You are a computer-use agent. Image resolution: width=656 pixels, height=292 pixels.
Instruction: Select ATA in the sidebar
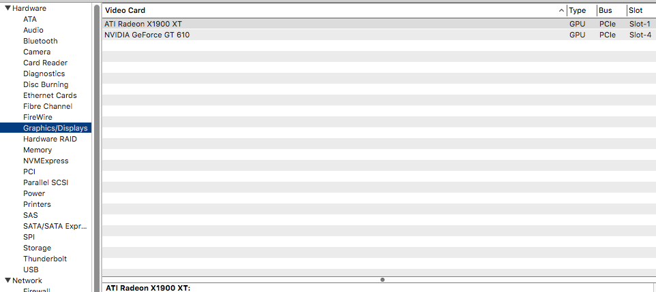pyautogui.click(x=30, y=19)
